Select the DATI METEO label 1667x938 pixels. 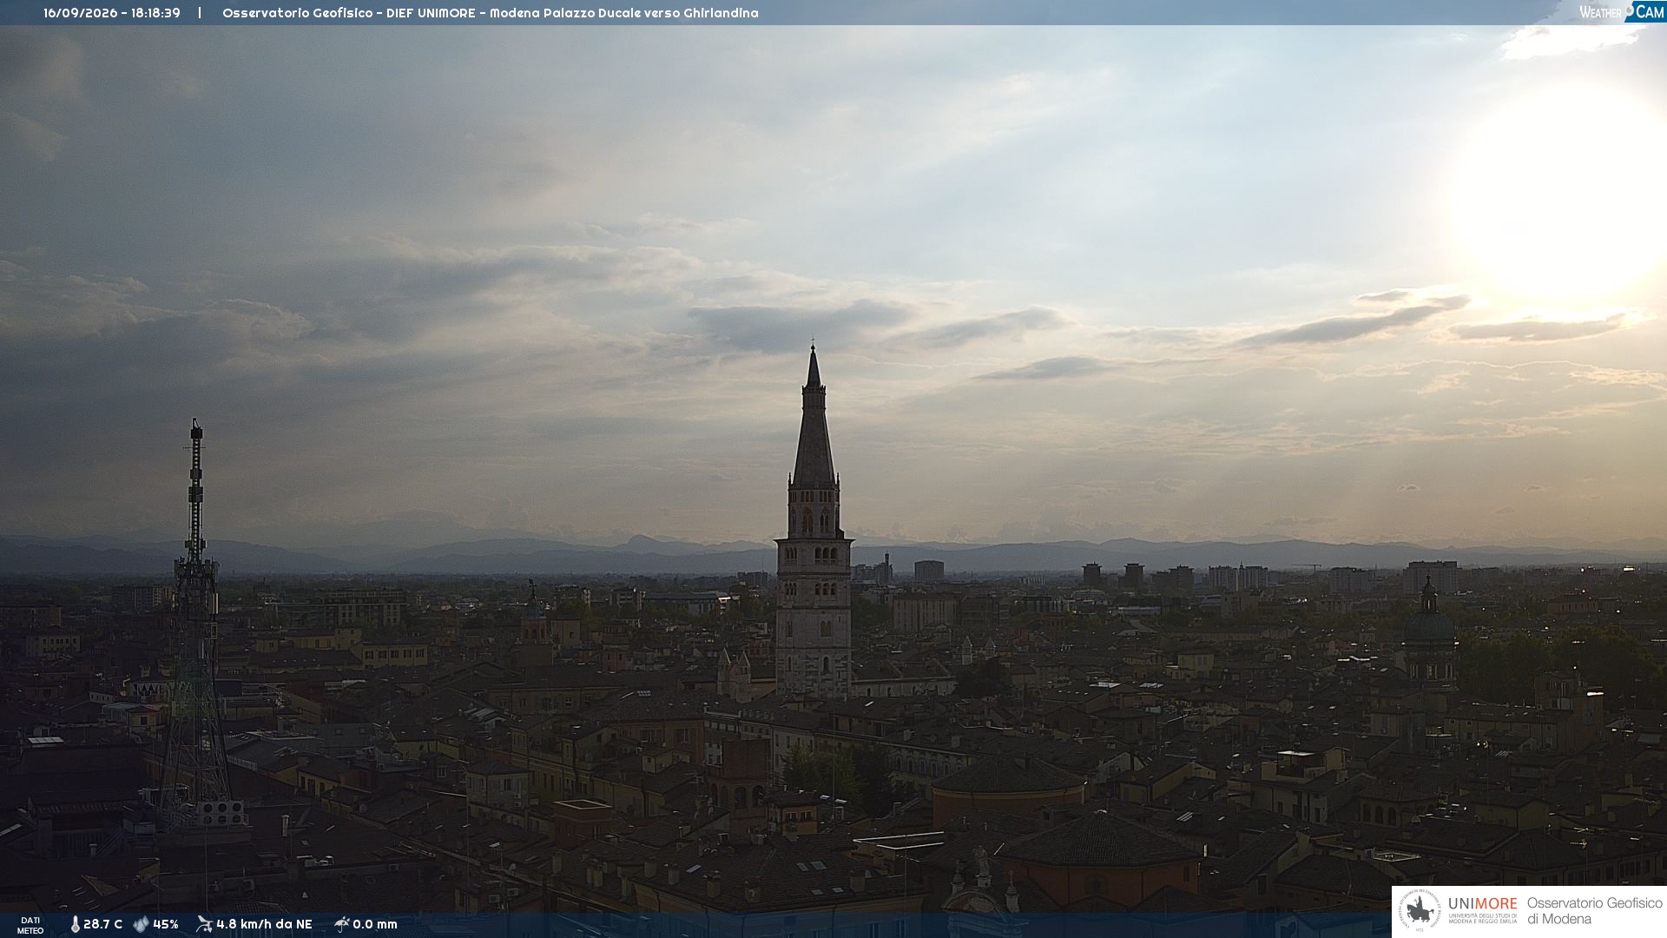click(x=30, y=926)
